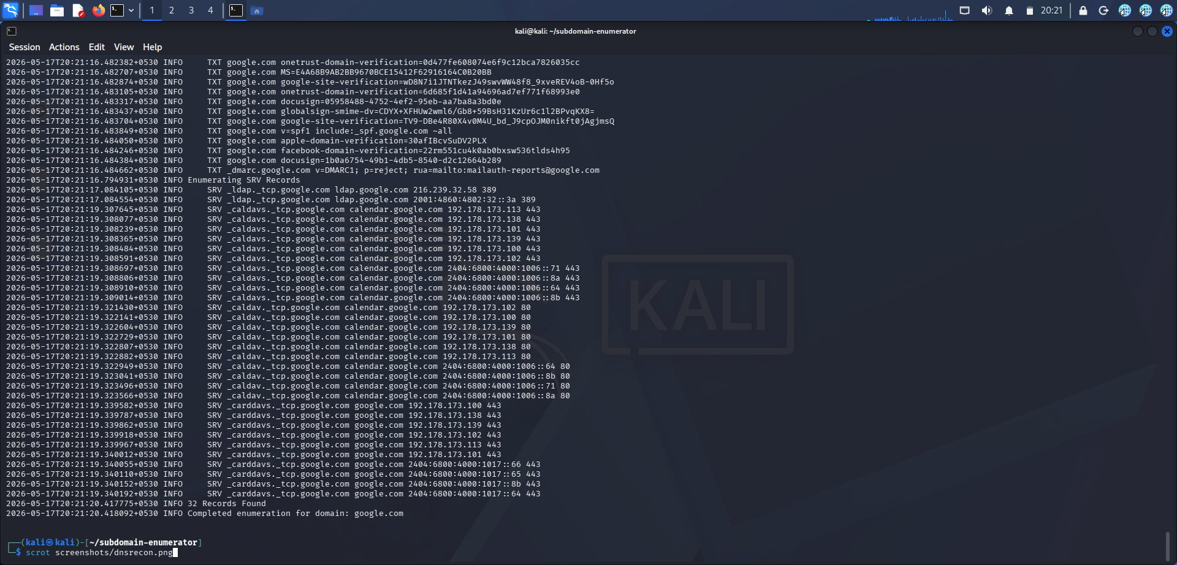This screenshot has width=1177, height=565.
Task: Open the notifications bell
Action: (x=1008, y=10)
